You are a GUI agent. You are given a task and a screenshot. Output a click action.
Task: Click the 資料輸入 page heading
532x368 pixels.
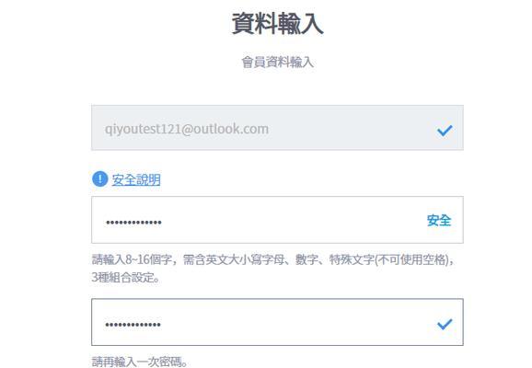(278, 23)
